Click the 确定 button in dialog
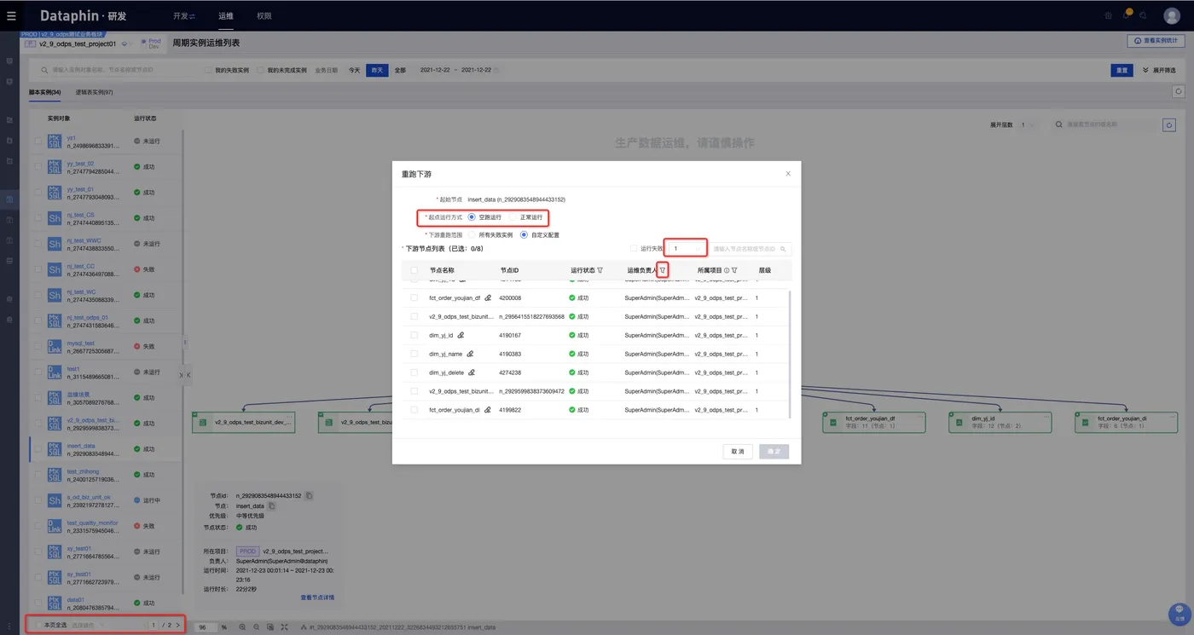1194x635 pixels. click(774, 452)
